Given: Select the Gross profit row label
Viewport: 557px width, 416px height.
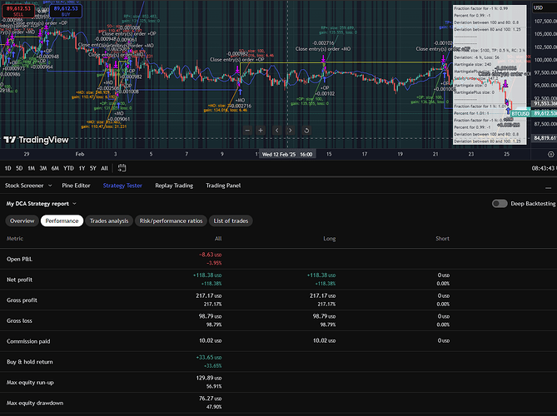Looking at the screenshot, I should click(x=22, y=300).
